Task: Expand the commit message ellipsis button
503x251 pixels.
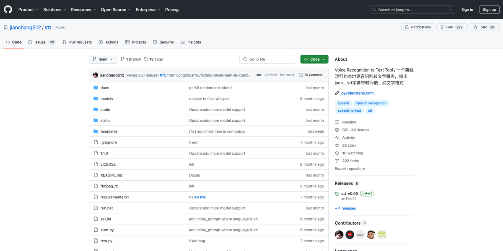Action: (259, 75)
